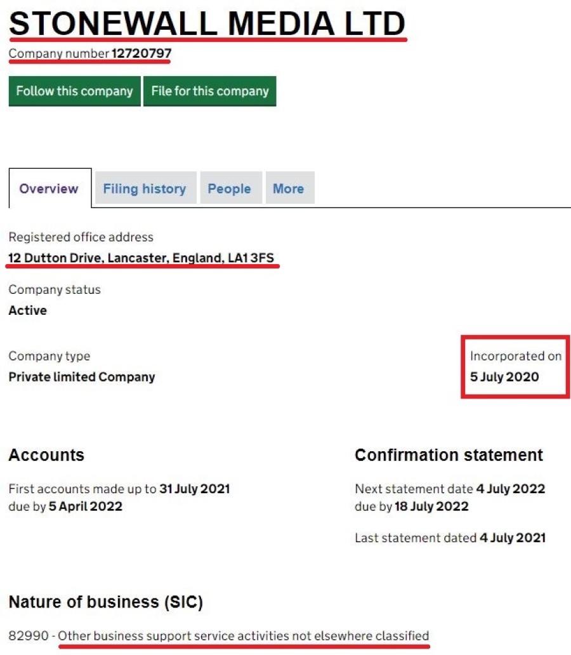
Task: Click Private limited Company text
Action: (x=82, y=377)
